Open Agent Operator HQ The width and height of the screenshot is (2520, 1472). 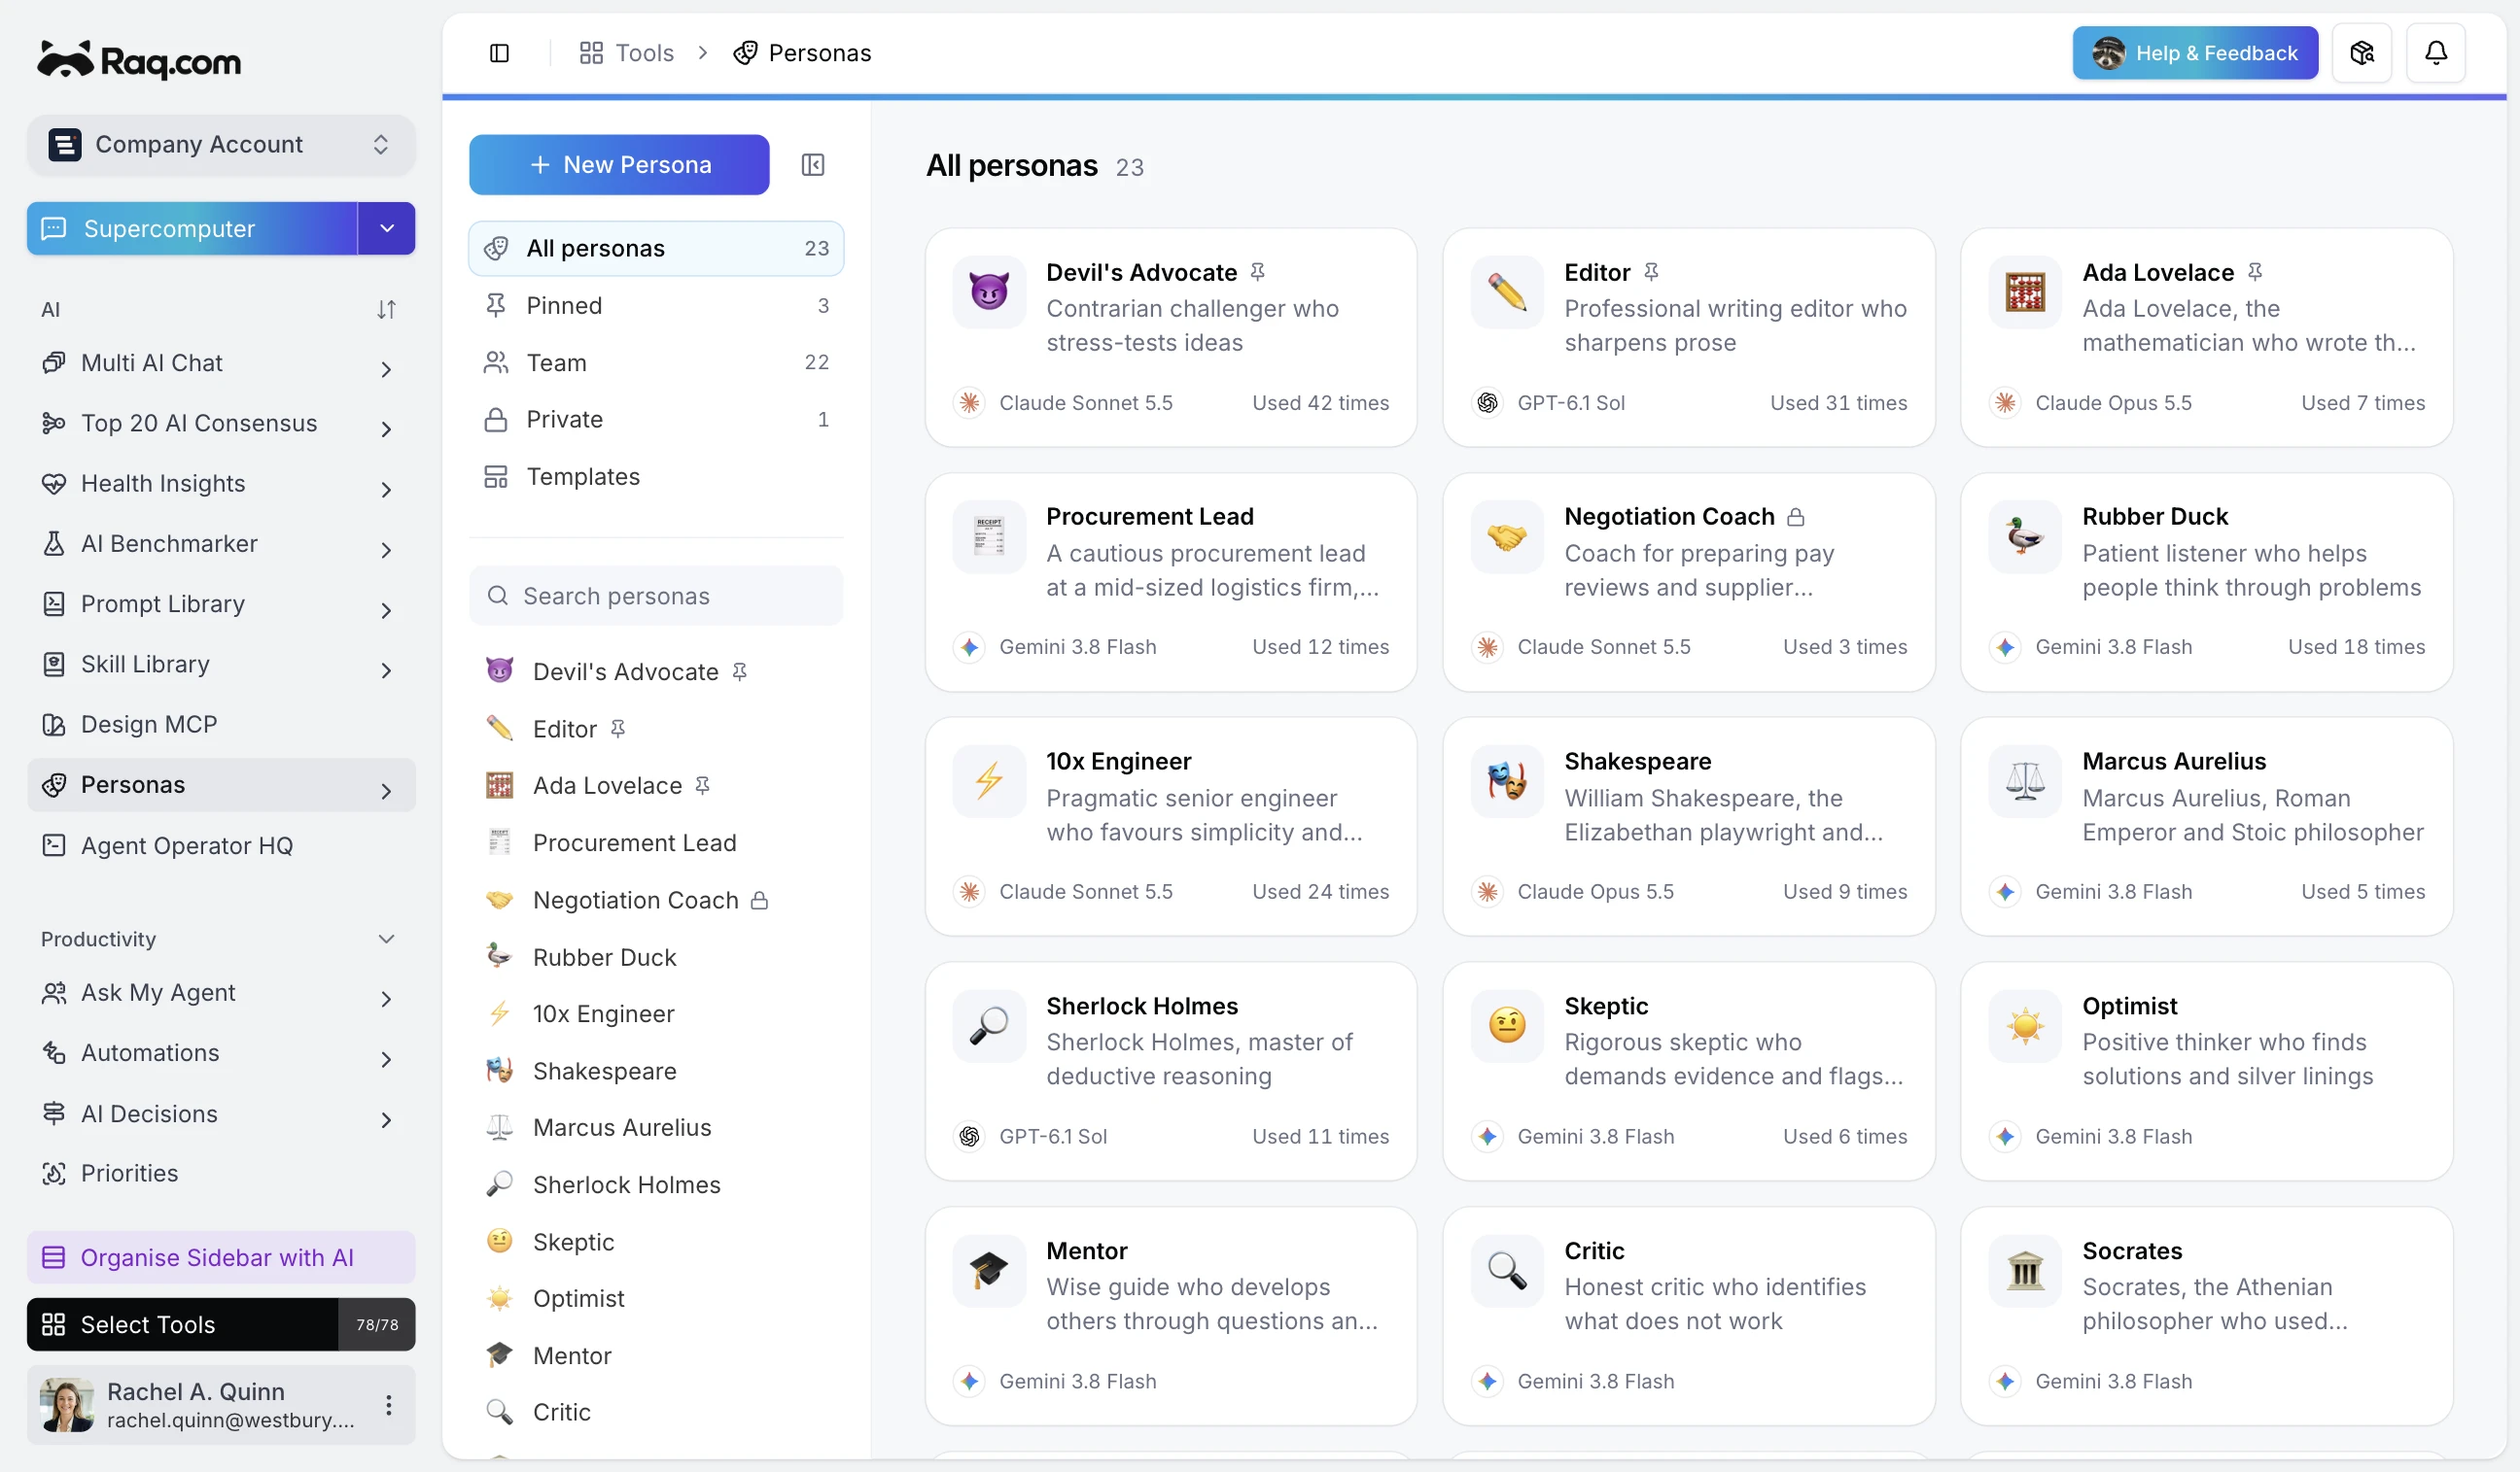point(221,845)
